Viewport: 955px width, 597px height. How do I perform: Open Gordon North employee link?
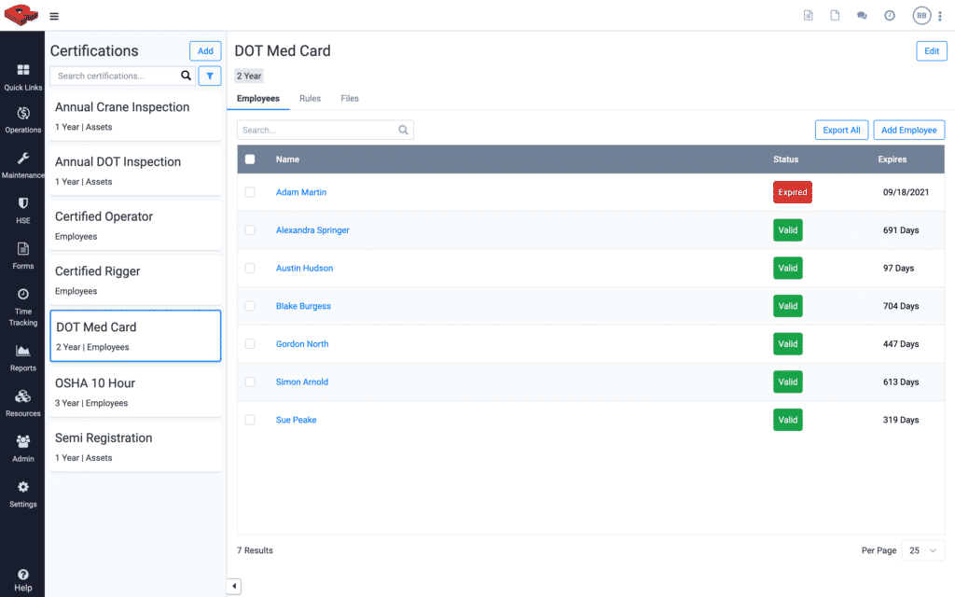tap(302, 343)
